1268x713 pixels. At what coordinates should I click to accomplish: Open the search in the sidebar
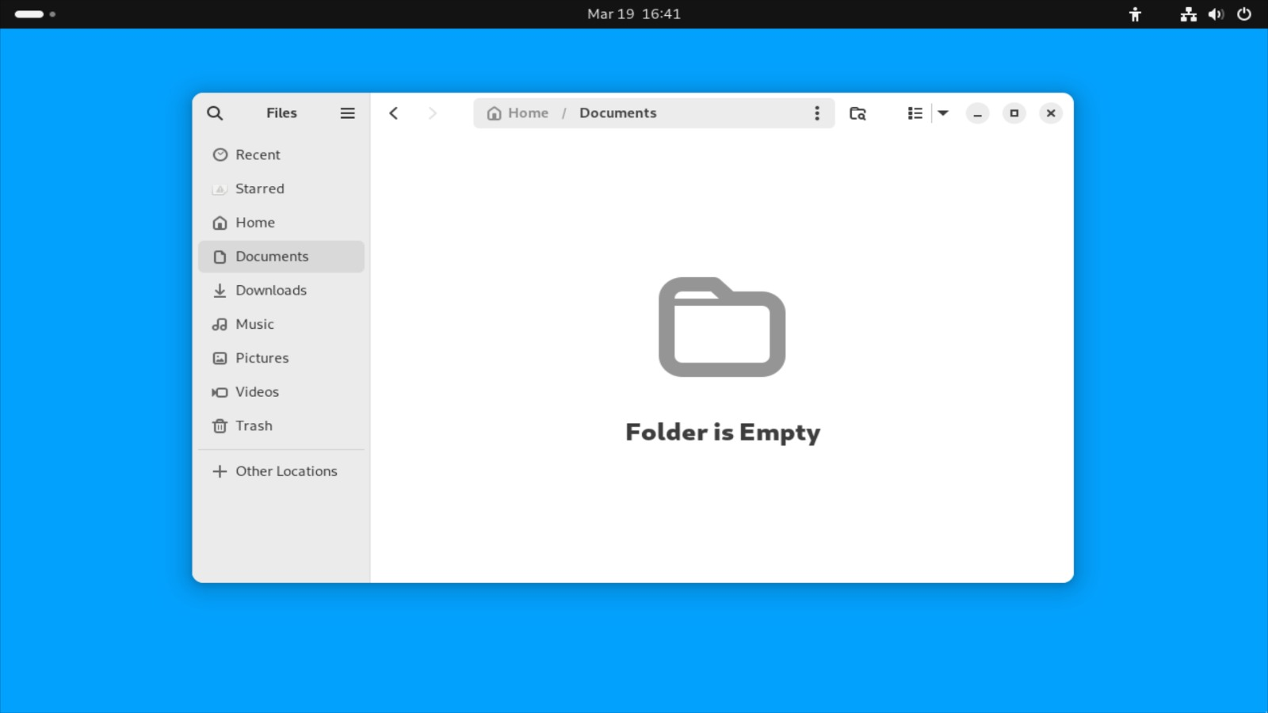(215, 112)
